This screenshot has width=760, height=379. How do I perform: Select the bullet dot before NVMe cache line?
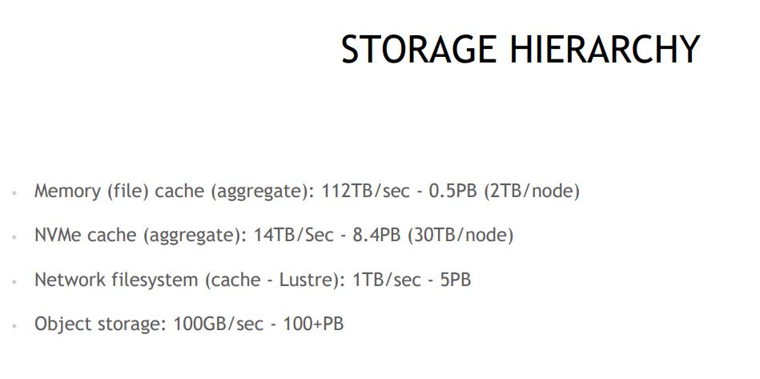15,238
